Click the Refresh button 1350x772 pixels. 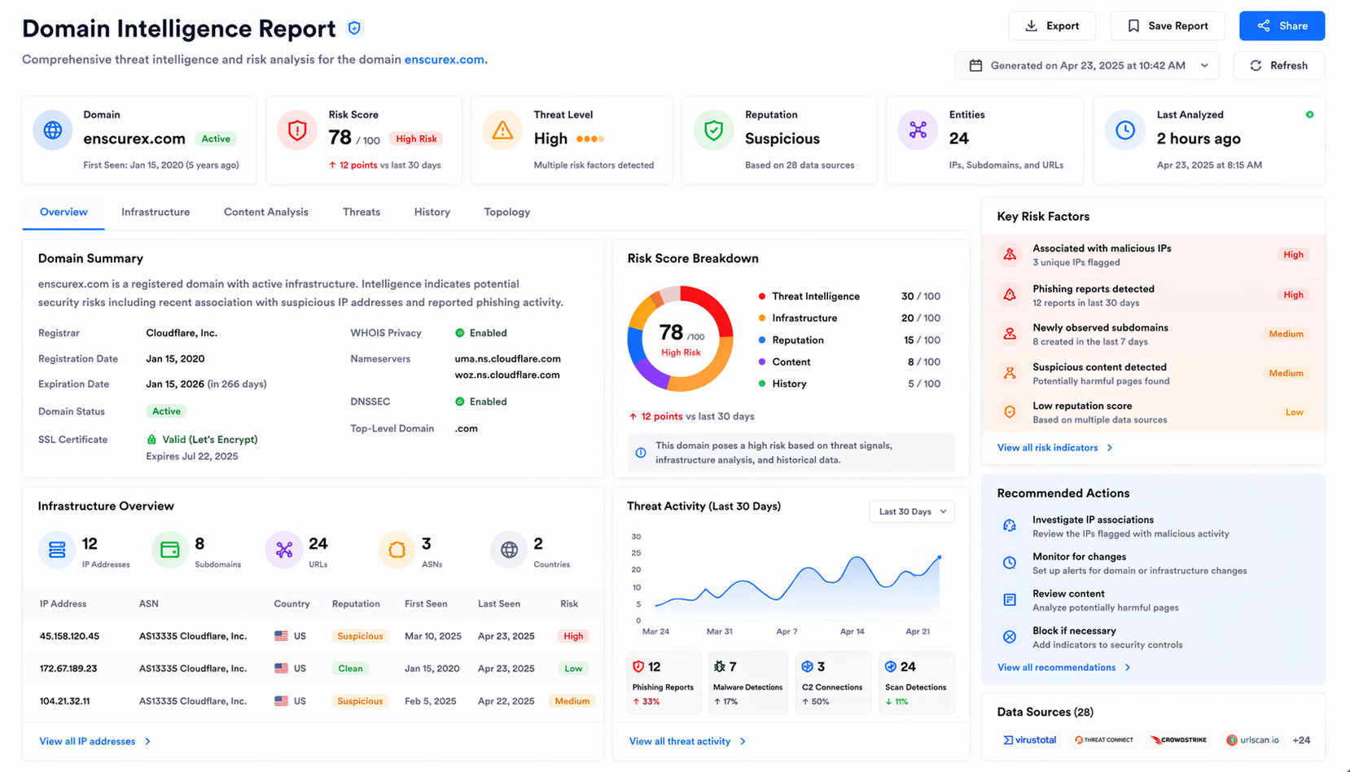[x=1278, y=65]
